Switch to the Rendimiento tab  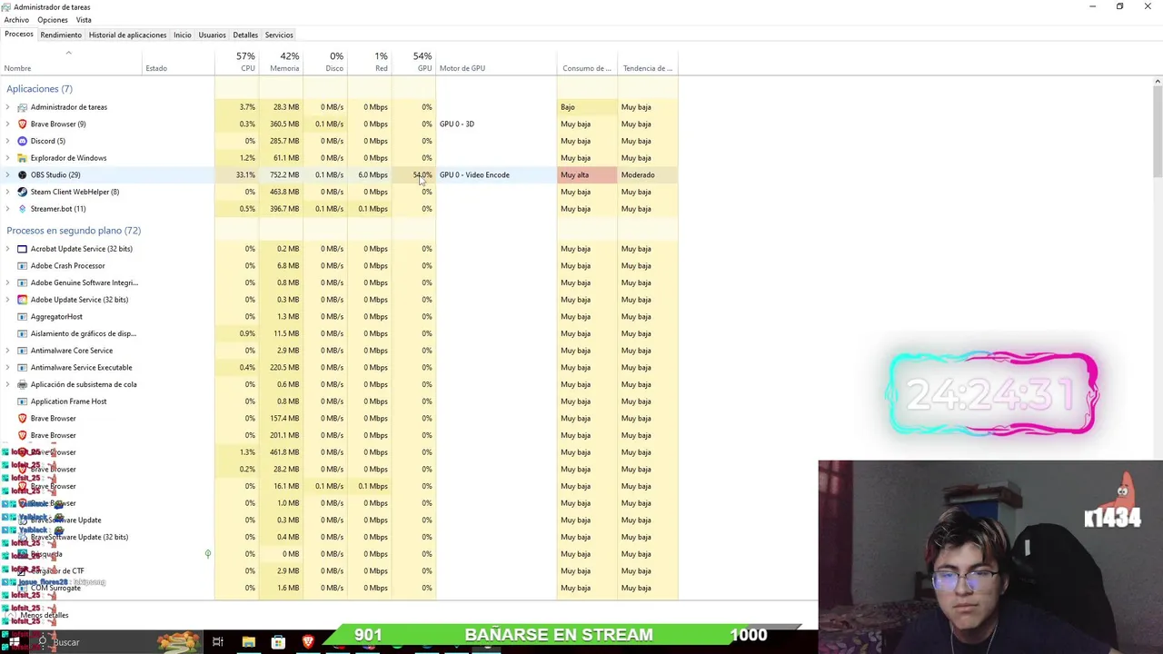click(61, 35)
